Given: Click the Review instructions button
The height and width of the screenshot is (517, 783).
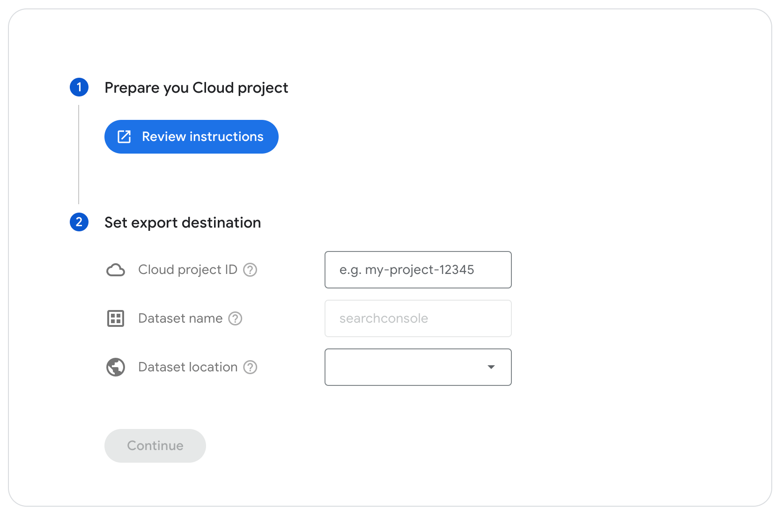Looking at the screenshot, I should (x=191, y=136).
